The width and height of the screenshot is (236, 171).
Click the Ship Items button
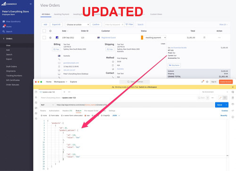click(x=174, y=65)
